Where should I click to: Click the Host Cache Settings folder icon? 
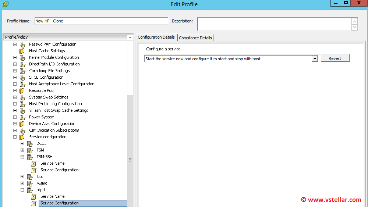pos(22,51)
